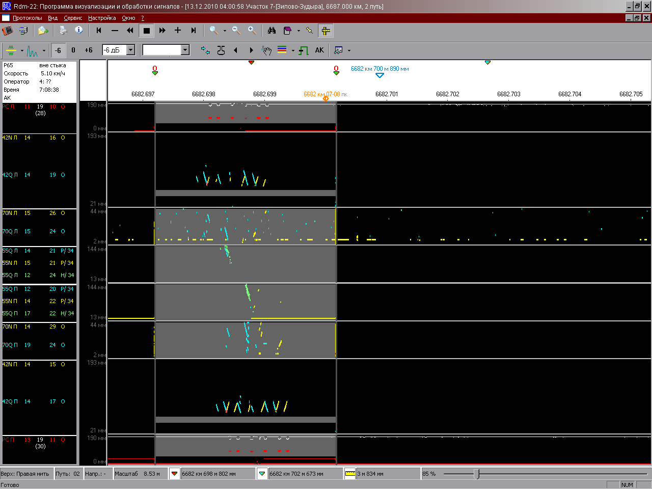Click the AK button
This screenshot has width=652, height=489.
[x=319, y=50]
